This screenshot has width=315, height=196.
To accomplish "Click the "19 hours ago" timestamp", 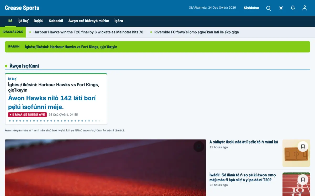I will (x=219, y=147).
